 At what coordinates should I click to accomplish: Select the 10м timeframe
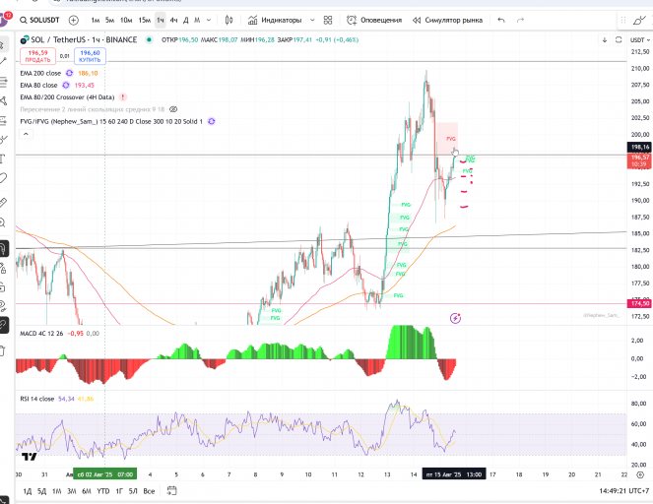126,20
